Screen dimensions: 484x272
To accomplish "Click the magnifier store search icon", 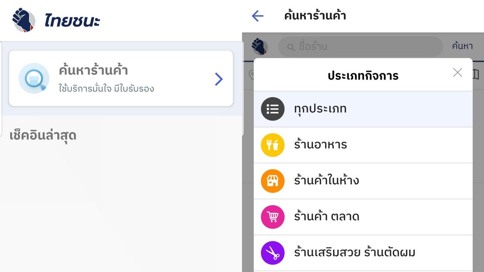I will 34,78.
